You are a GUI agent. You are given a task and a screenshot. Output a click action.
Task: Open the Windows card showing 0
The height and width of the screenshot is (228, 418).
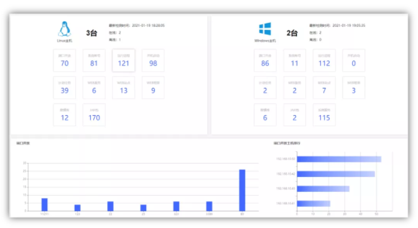[x=353, y=60]
